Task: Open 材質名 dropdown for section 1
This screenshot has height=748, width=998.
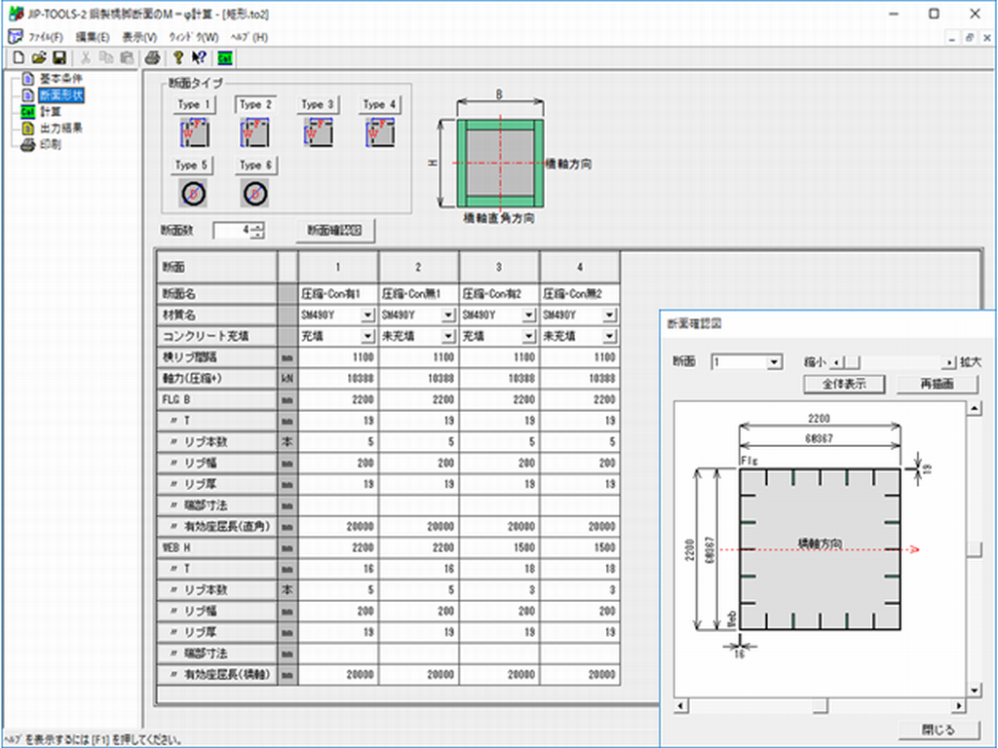Action: (x=367, y=315)
